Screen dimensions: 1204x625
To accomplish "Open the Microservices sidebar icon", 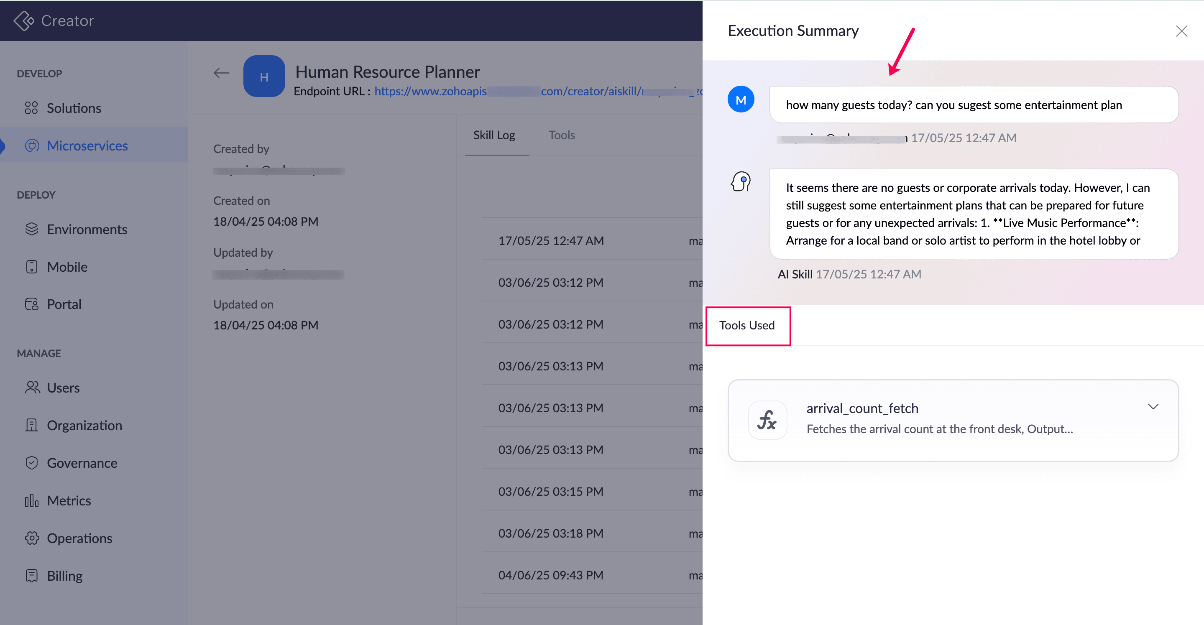I will pos(31,146).
